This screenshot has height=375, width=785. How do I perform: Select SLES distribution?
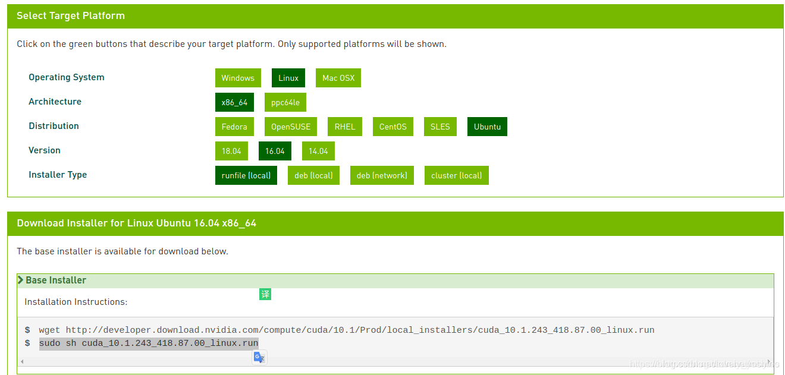(x=440, y=127)
